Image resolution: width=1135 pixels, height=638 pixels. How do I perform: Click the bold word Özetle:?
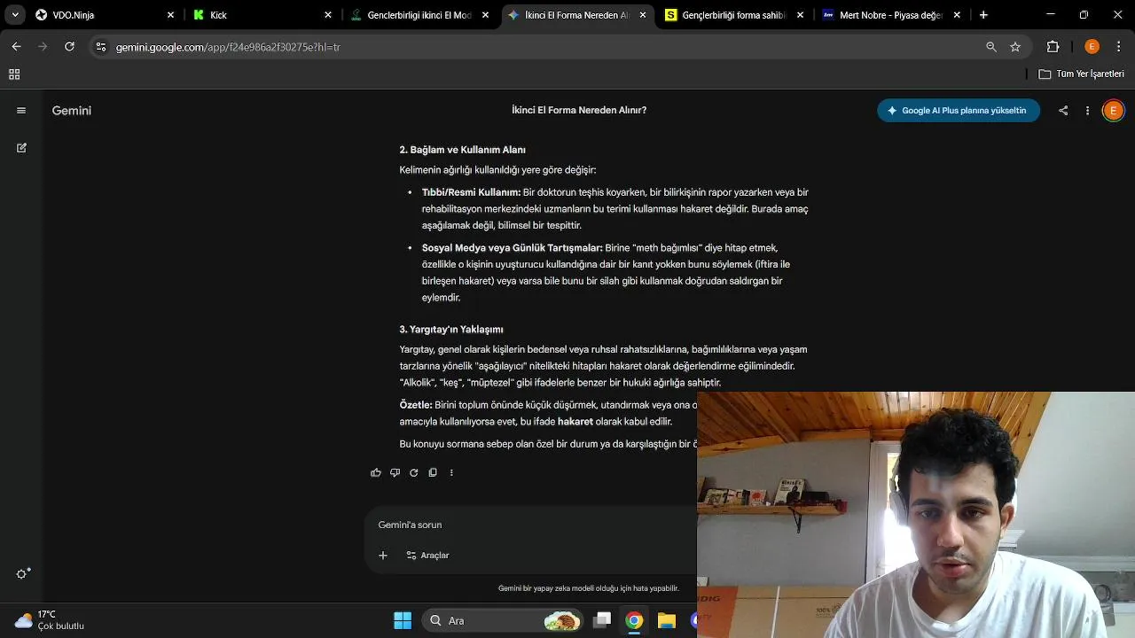pyautogui.click(x=416, y=405)
